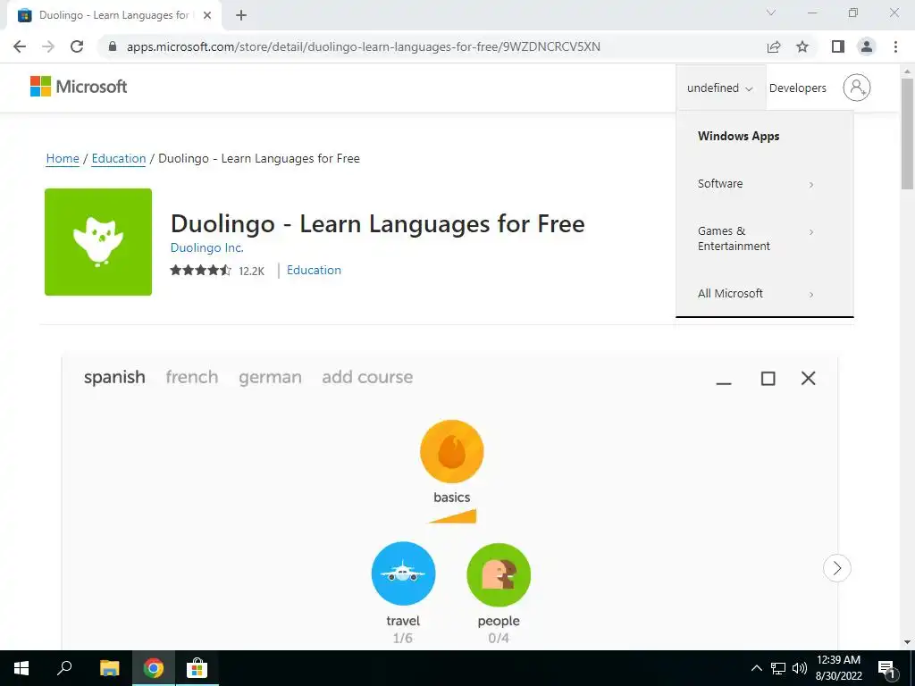Click Chrome icon in taskbar
Screen dimensions: 915x686
coord(154,668)
